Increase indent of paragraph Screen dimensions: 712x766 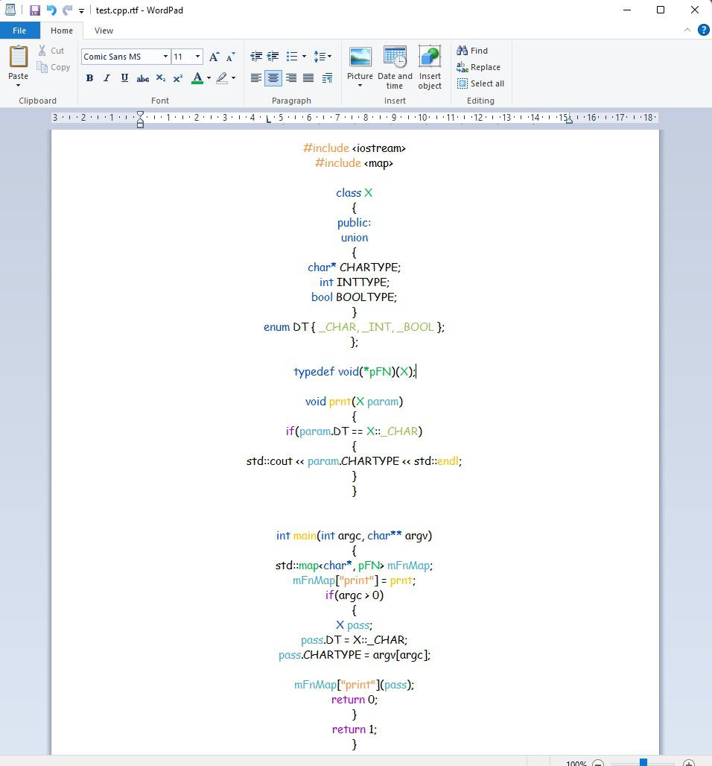pyautogui.click(x=273, y=57)
